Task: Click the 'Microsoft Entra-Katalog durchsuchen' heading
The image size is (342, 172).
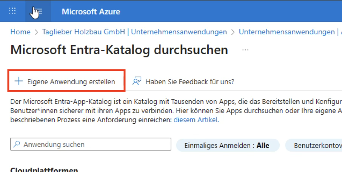Action: (119, 50)
